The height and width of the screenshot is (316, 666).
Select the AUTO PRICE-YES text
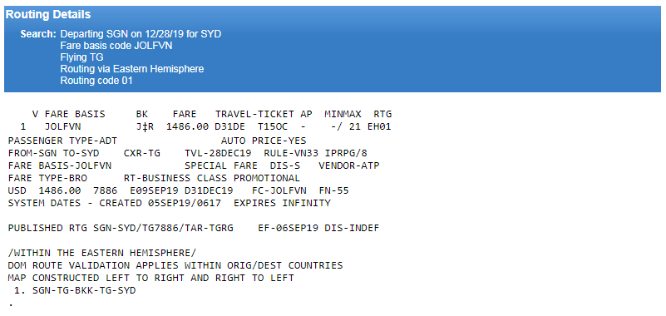(x=264, y=141)
